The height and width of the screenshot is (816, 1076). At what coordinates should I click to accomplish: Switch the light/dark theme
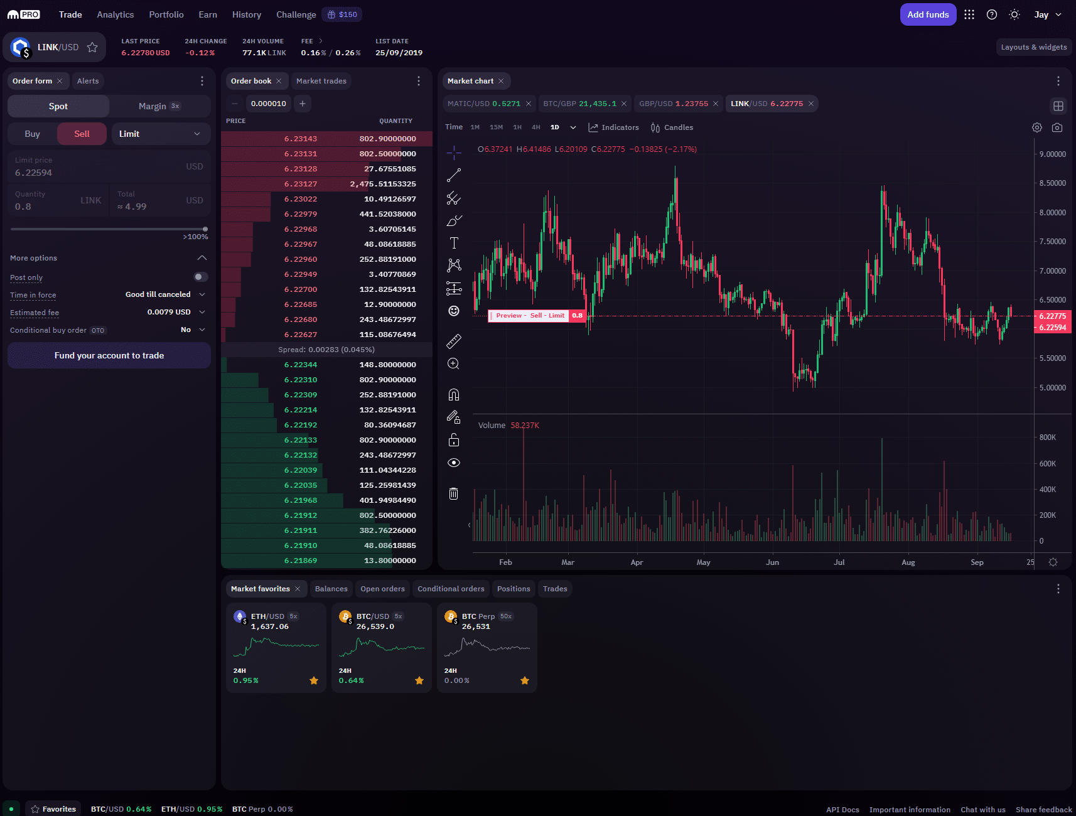point(1014,14)
